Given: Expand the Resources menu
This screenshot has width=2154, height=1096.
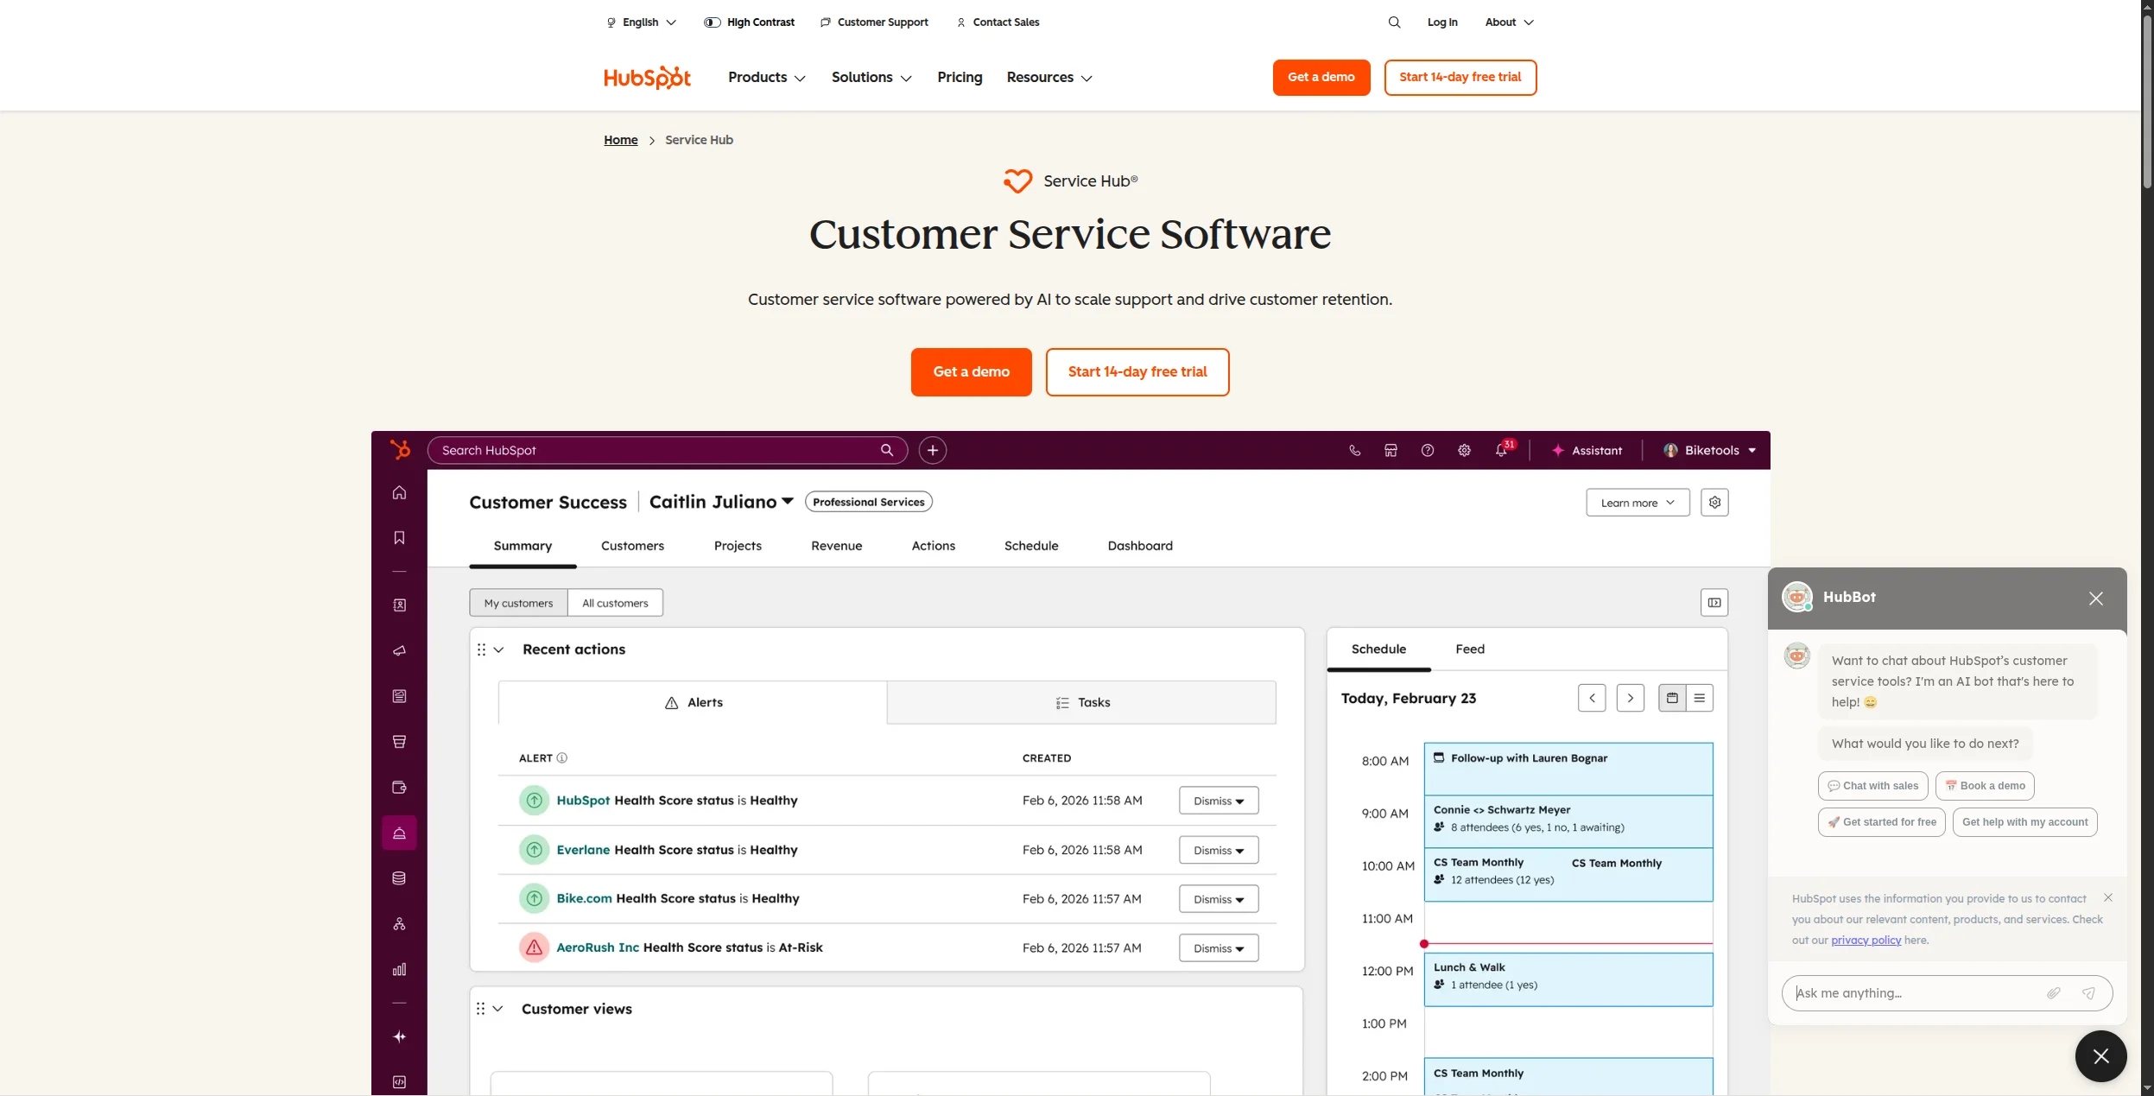Looking at the screenshot, I should point(1049,78).
